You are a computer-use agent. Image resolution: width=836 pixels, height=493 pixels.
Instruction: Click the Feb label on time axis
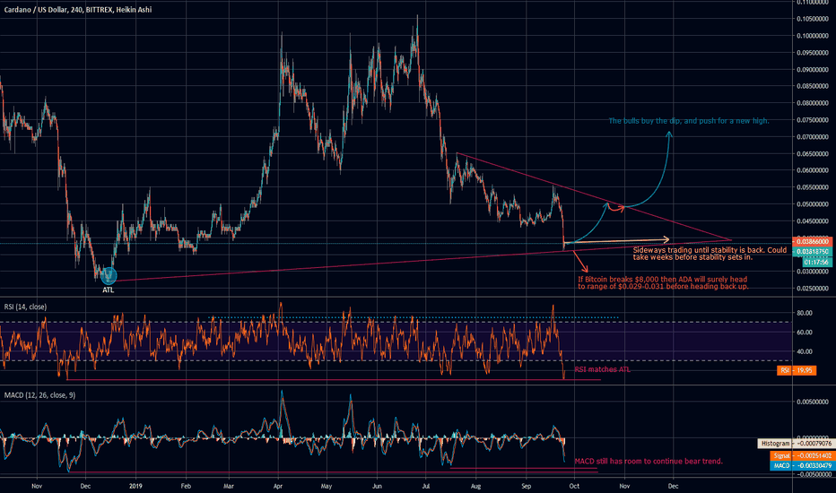point(186,486)
